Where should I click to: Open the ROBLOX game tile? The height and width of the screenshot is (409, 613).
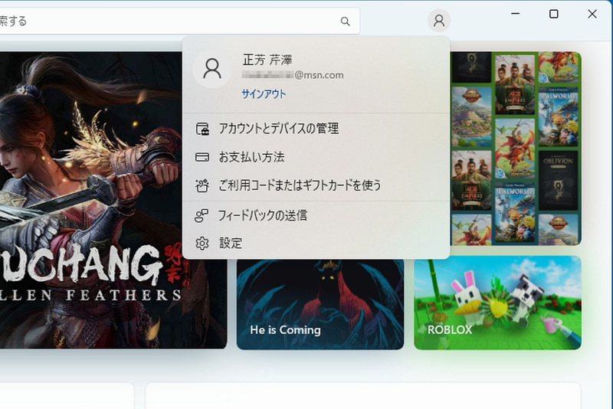click(x=497, y=303)
